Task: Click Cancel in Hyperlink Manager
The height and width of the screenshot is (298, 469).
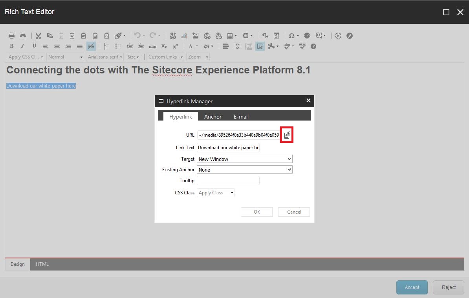Action: [x=294, y=212]
